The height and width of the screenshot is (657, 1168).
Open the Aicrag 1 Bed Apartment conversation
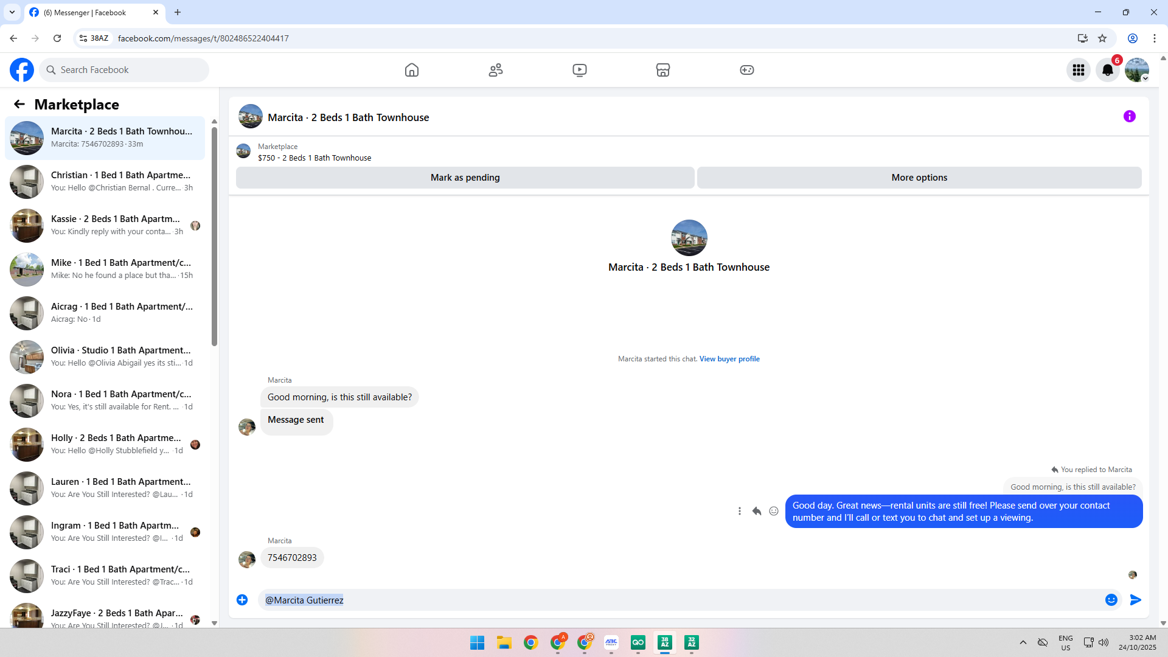[x=105, y=313]
